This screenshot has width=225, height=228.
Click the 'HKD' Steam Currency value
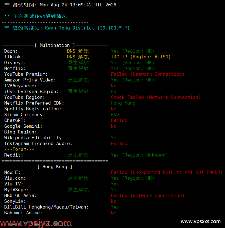(115, 115)
